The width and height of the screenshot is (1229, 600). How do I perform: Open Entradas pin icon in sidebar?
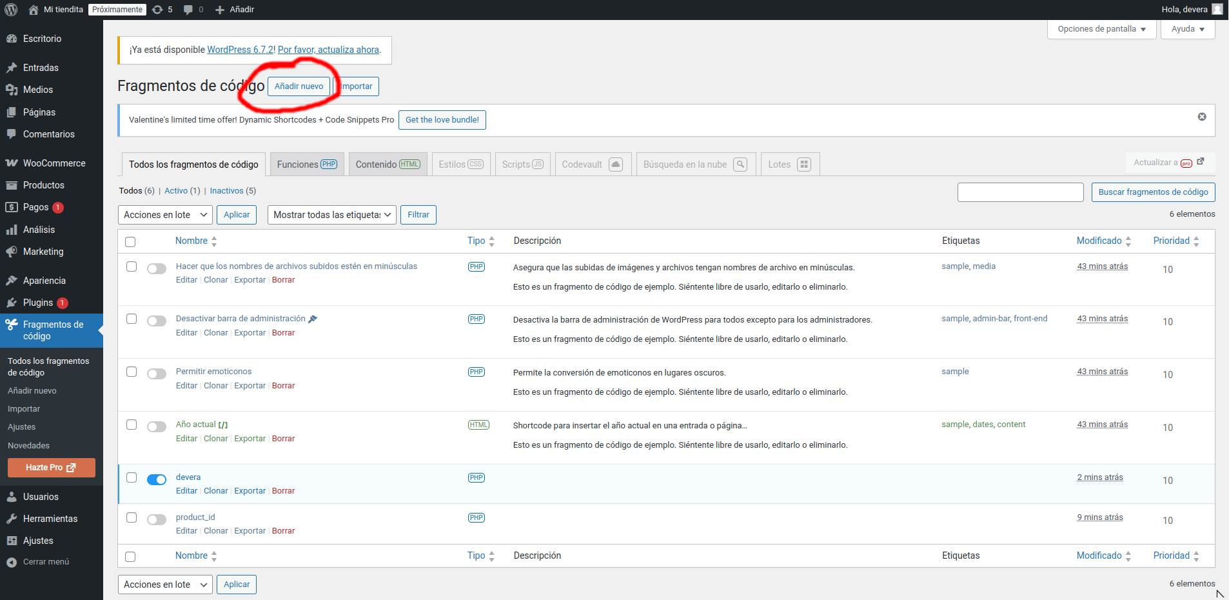coord(12,68)
